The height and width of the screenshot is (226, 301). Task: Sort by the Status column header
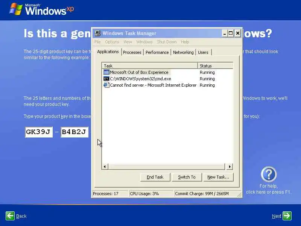(x=215, y=66)
